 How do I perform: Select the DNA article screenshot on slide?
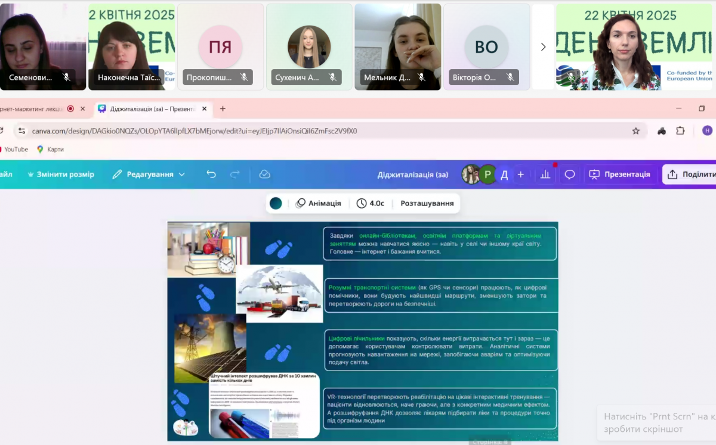coord(264,406)
